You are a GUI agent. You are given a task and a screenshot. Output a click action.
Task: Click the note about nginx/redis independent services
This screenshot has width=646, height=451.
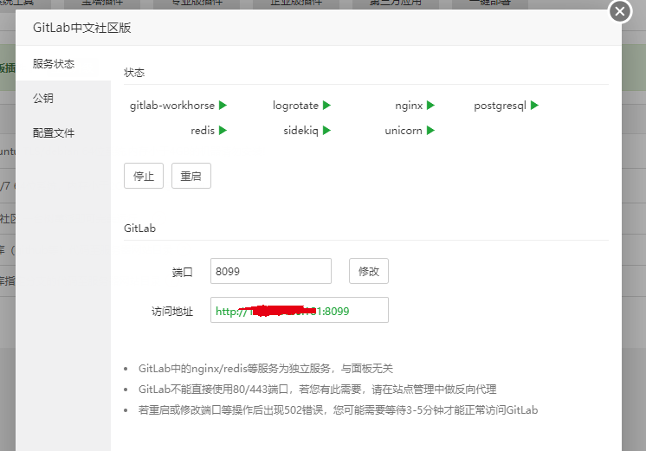[x=265, y=368]
